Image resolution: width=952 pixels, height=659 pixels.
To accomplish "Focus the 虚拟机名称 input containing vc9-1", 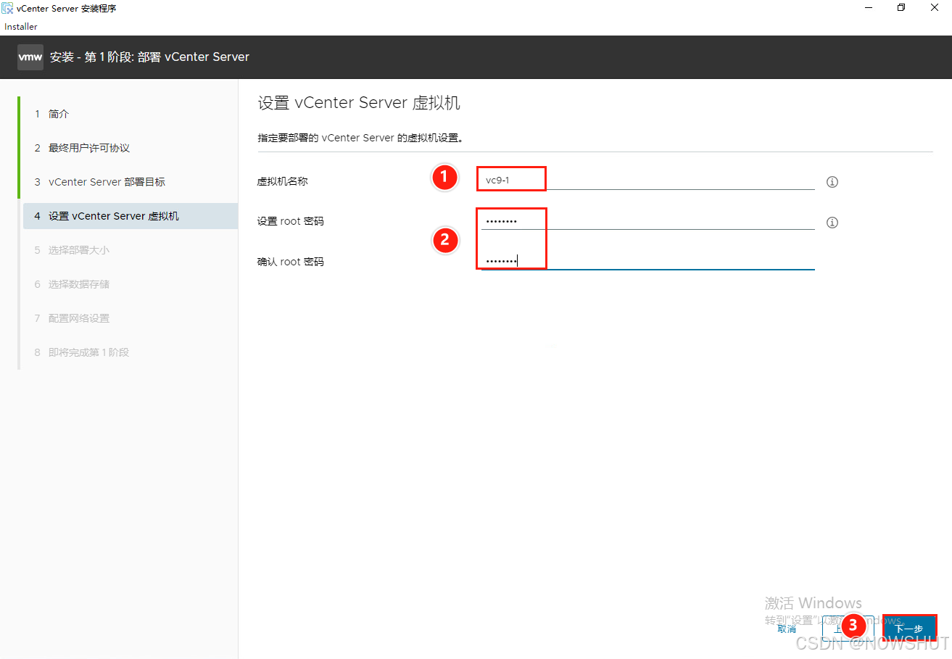I will [x=647, y=180].
